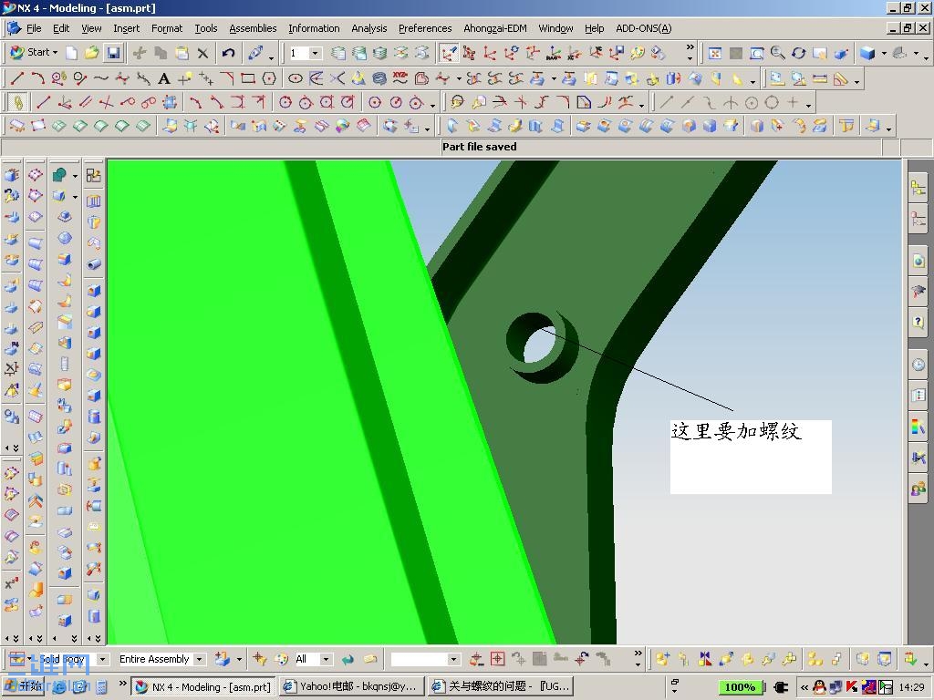The height and width of the screenshot is (700, 934).
Task: Select the Rectangle curve tool
Action: pyautogui.click(x=248, y=78)
